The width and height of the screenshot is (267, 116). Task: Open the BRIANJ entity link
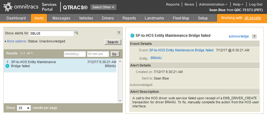(x=156, y=58)
